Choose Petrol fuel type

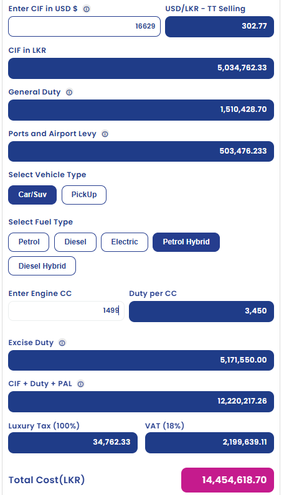pos(29,242)
